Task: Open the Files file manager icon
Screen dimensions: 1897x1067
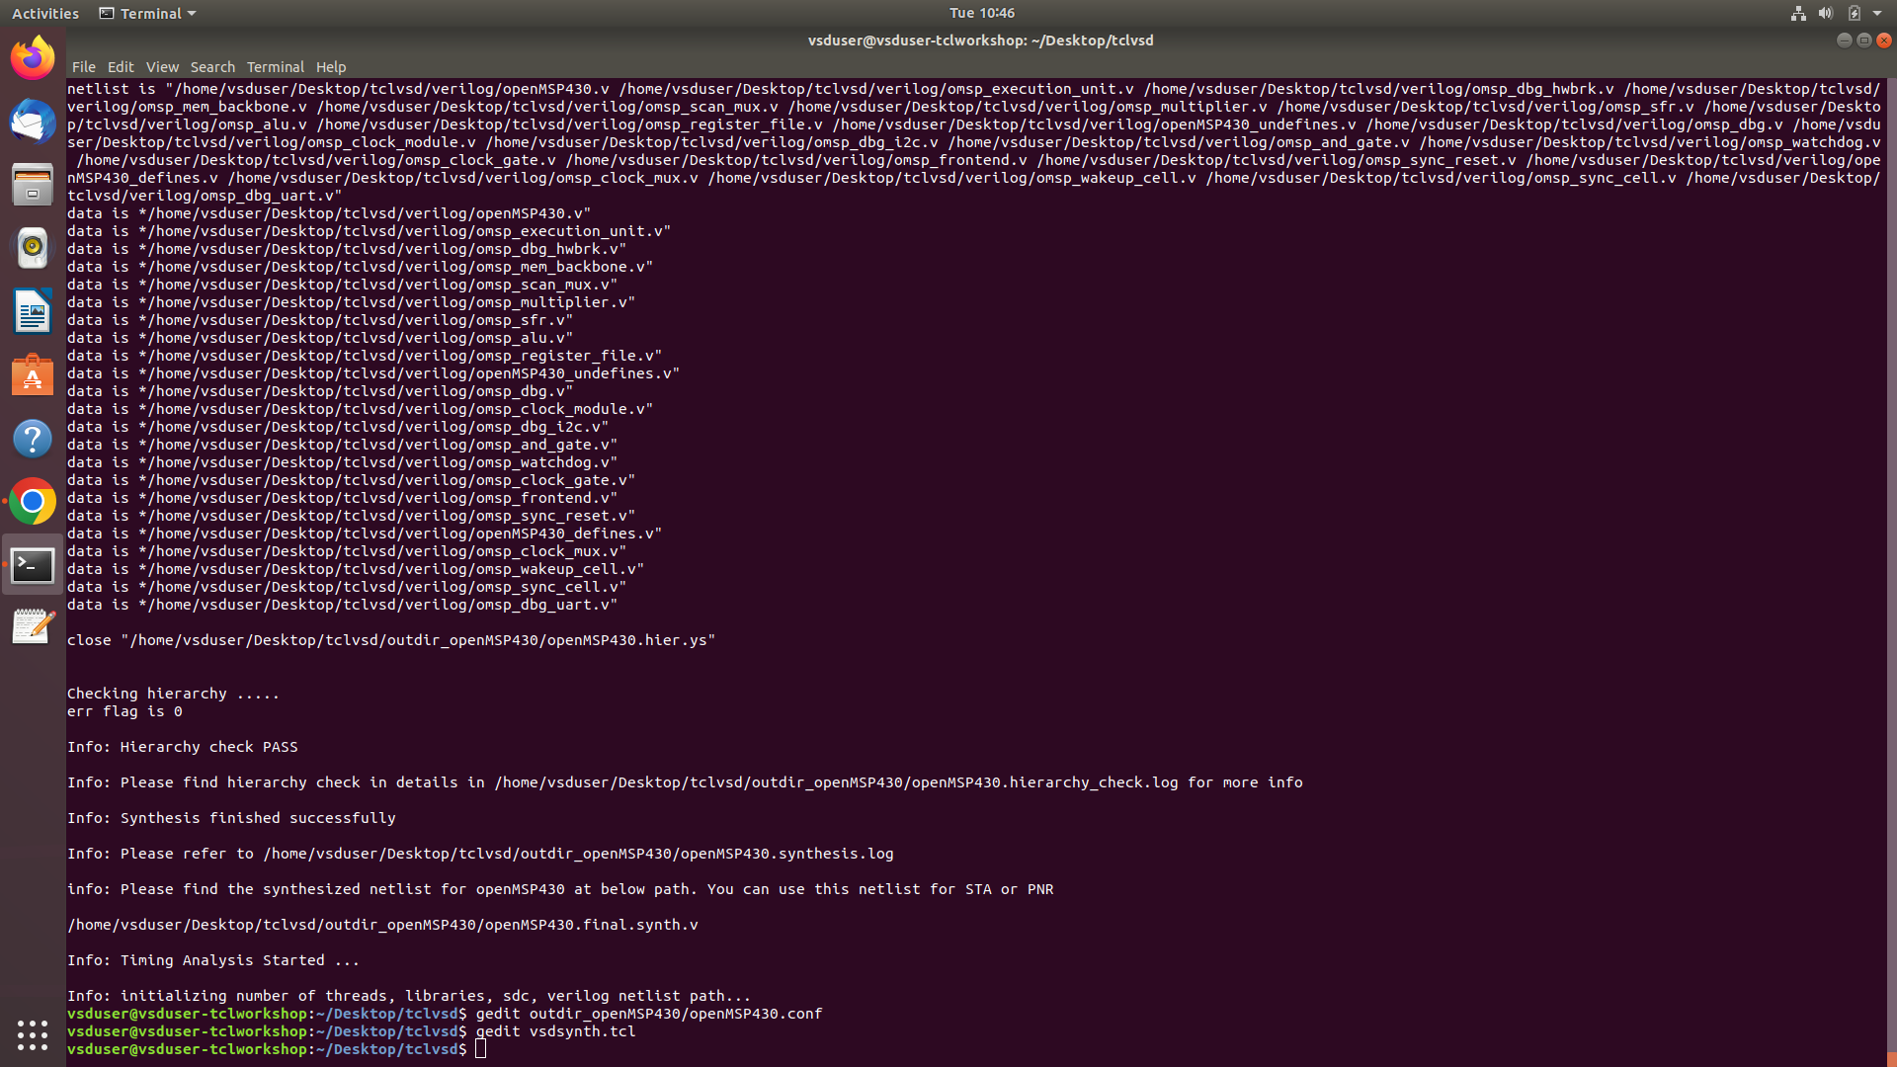Action: click(x=33, y=184)
